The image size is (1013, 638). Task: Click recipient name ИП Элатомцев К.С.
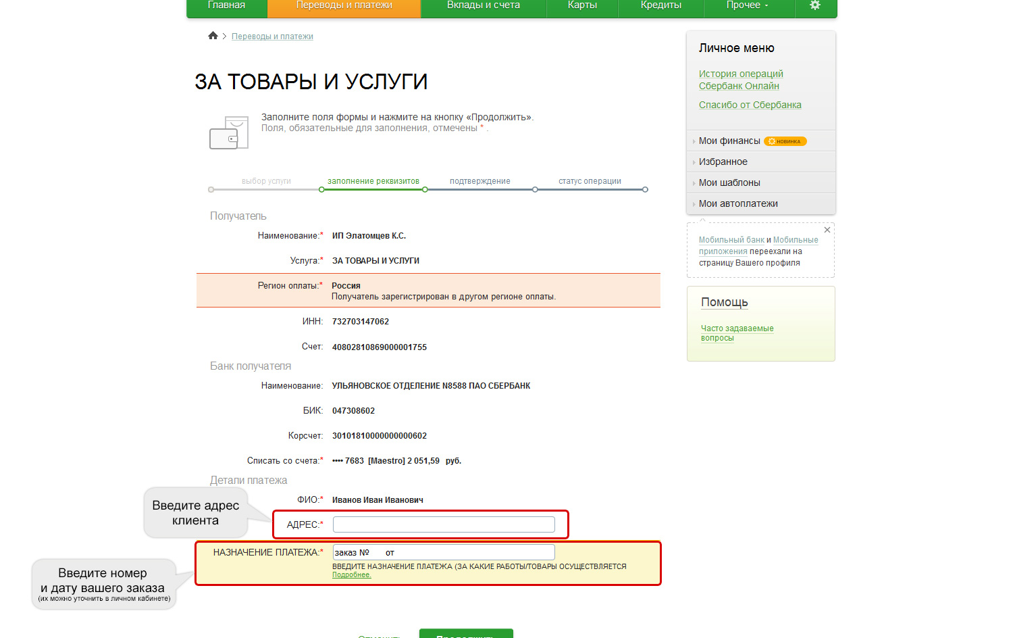(x=369, y=236)
